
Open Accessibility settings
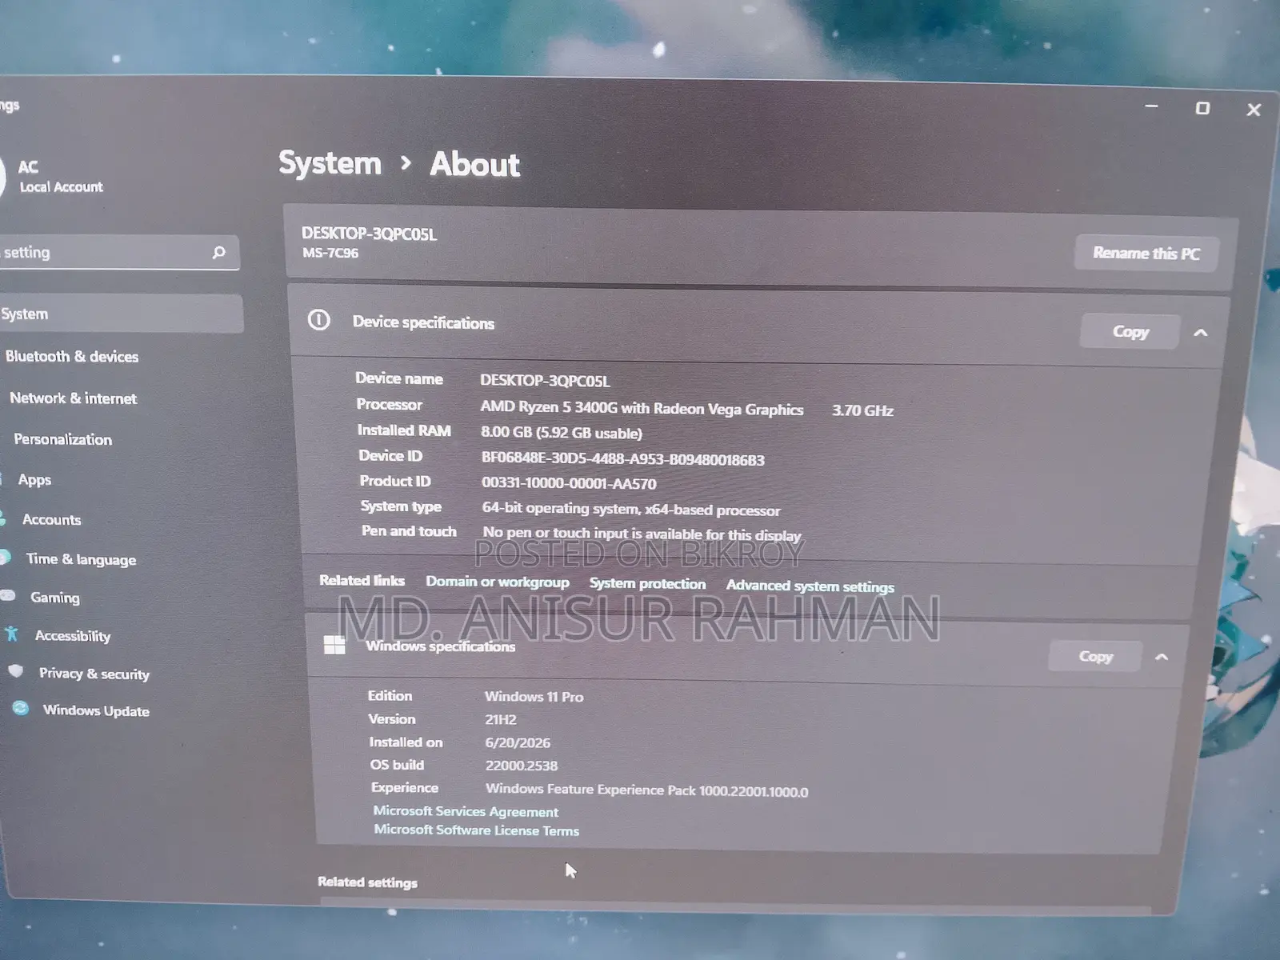[72, 635]
